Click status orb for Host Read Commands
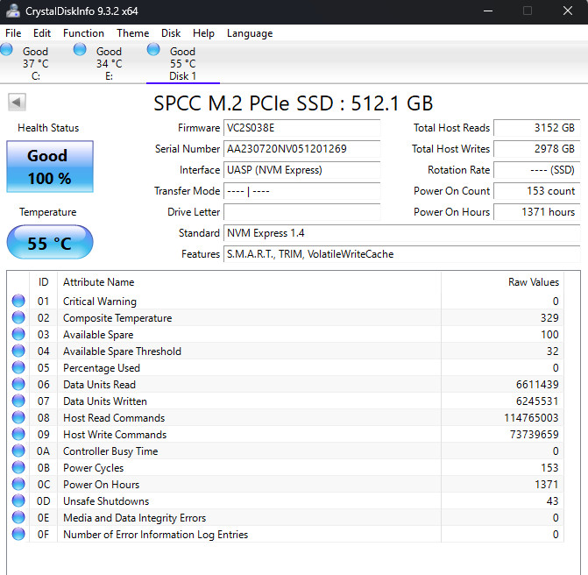The width and height of the screenshot is (588, 575). click(x=18, y=417)
